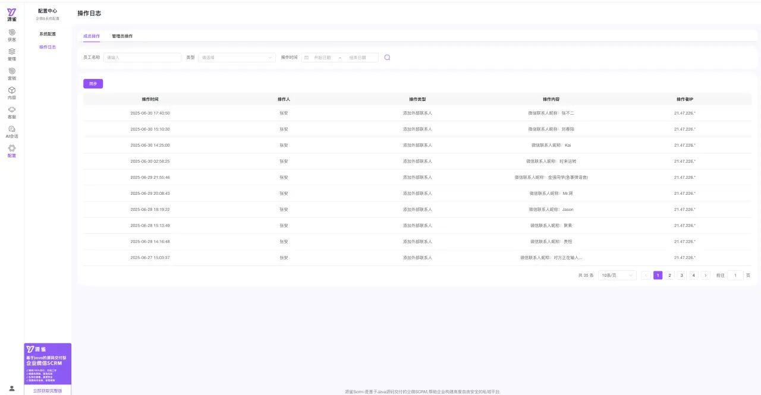Viewport: 761px width, 395px height.
Task: Click timestamp 2025-06-27 15:03:37
Action: coord(150,257)
